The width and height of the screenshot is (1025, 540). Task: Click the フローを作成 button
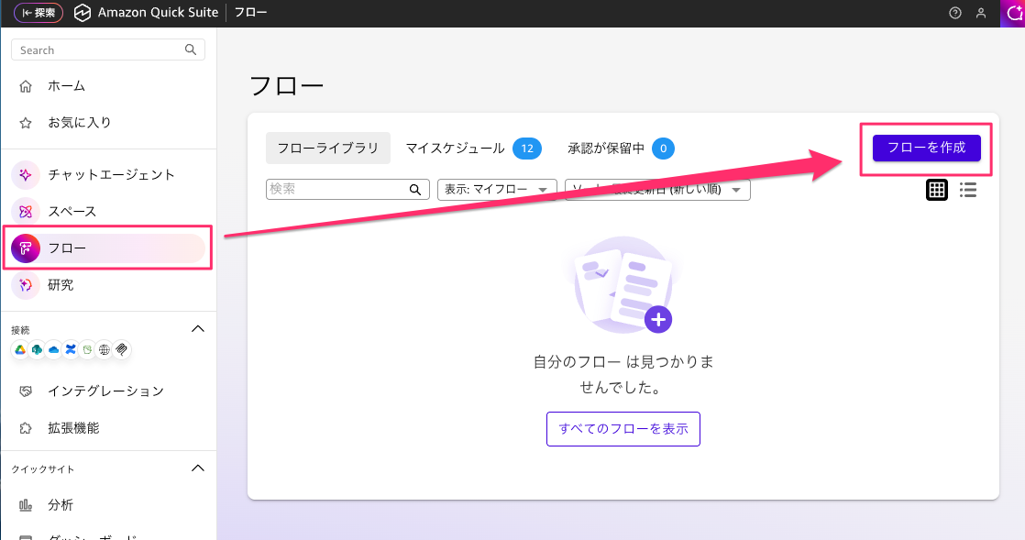point(926,148)
